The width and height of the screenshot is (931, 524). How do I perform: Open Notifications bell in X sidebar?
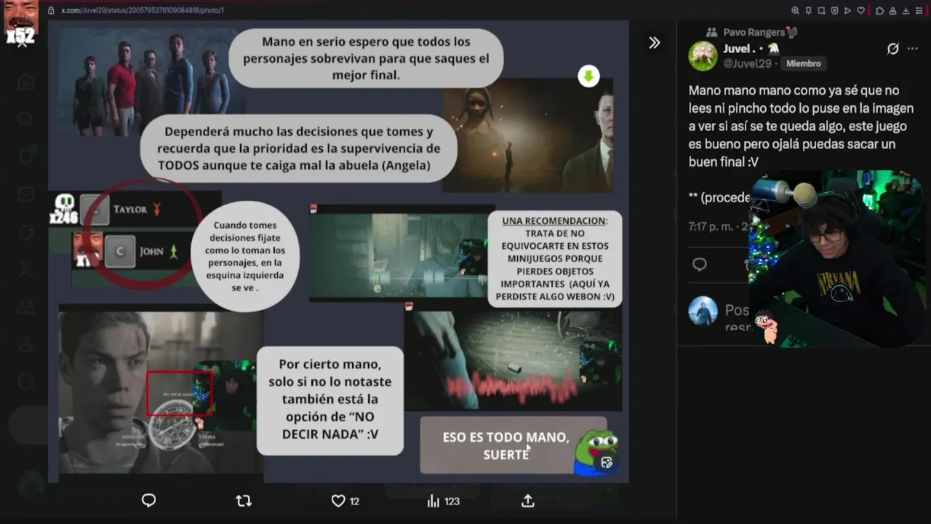(26, 156)
